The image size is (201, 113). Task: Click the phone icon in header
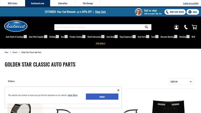click(186, 27)
